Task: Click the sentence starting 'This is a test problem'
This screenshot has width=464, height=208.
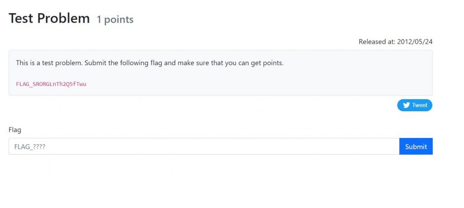Action: click(150, 63)
